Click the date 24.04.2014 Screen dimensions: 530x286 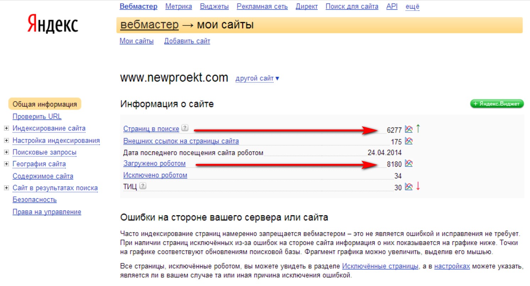385,153
